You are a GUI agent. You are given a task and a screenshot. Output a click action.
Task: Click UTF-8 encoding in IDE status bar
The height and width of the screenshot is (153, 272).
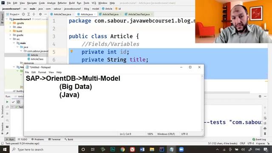tap(251, 144)
